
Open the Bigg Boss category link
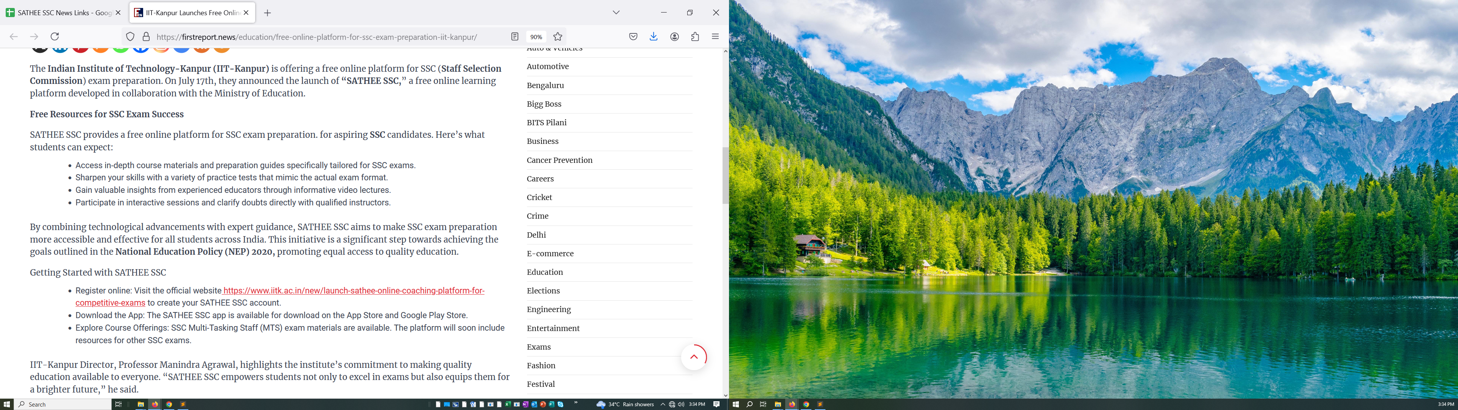544,104
